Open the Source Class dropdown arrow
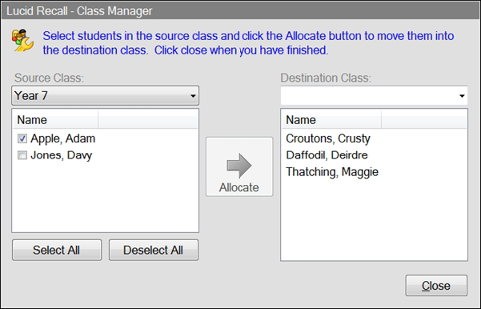The width and height of the screenshot is (481, 309). (x=193, y=96)
